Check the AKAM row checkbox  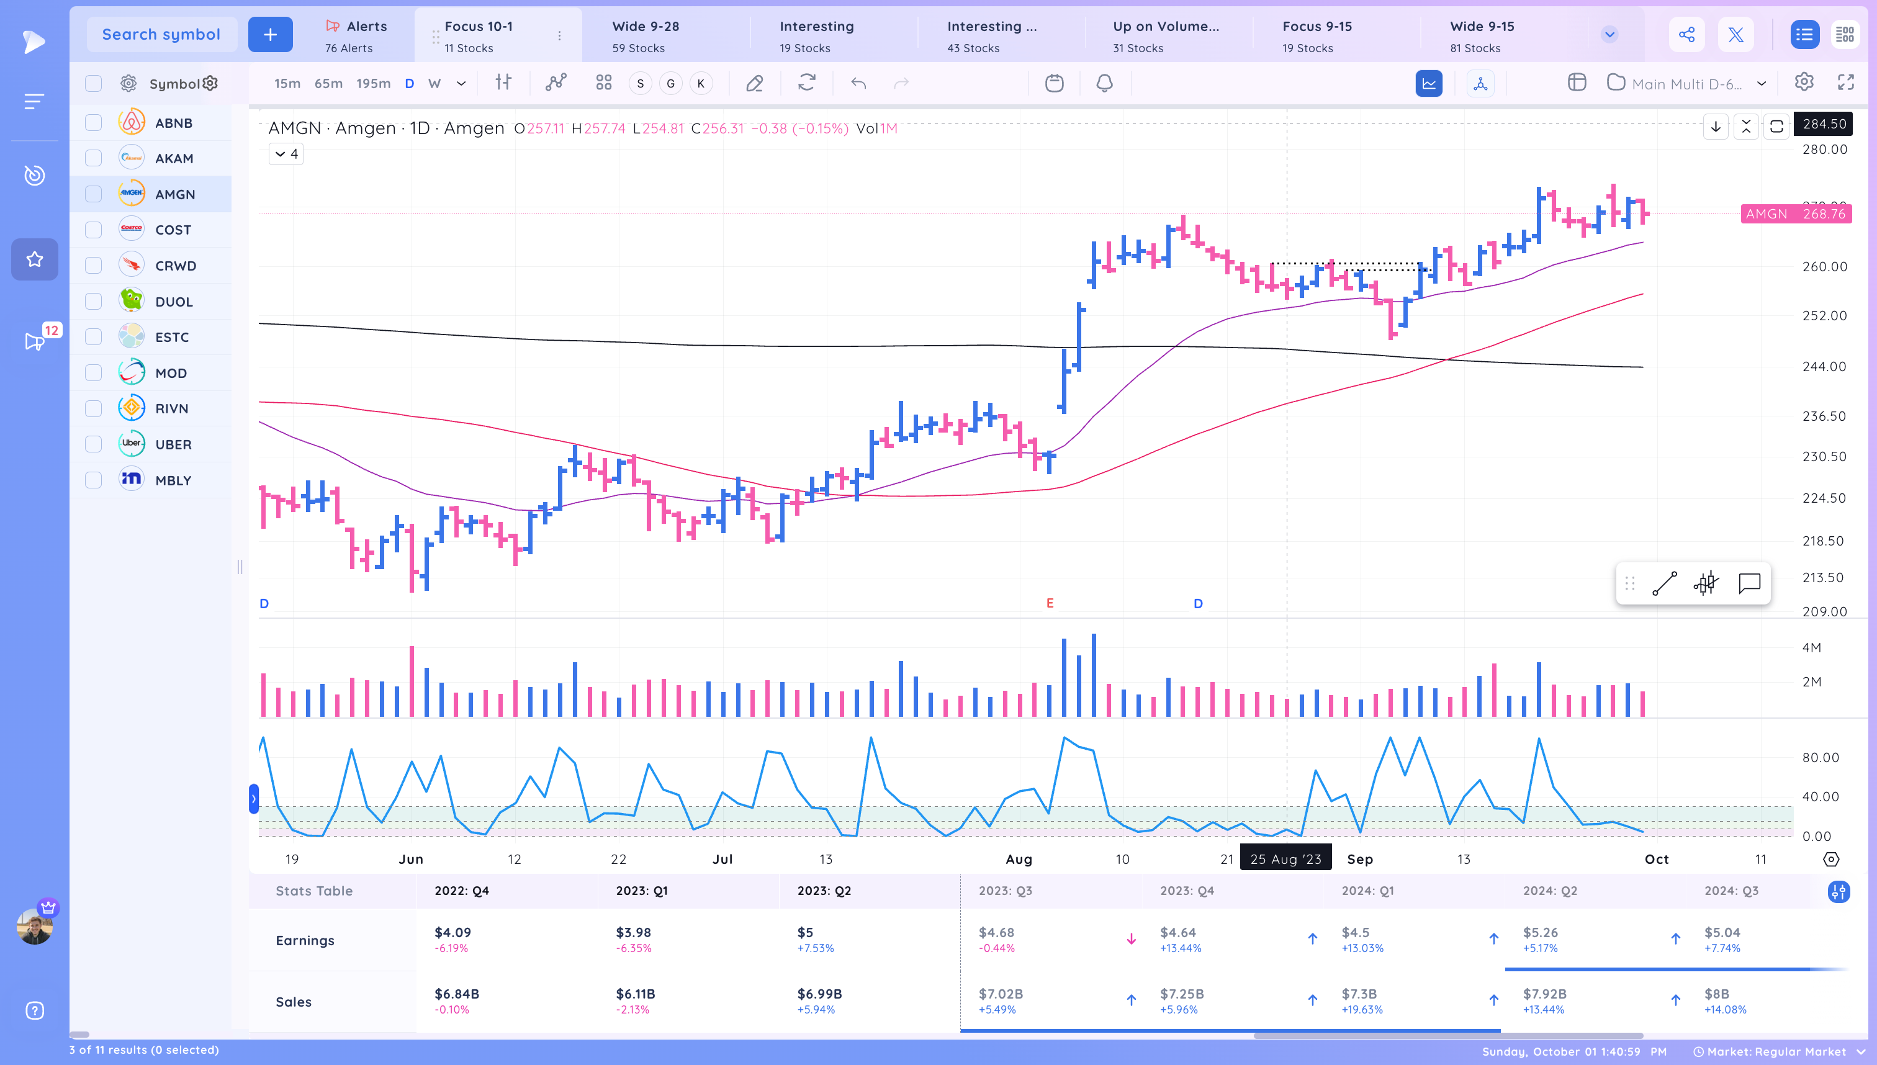pyautogui.click(x=93, y=158)
